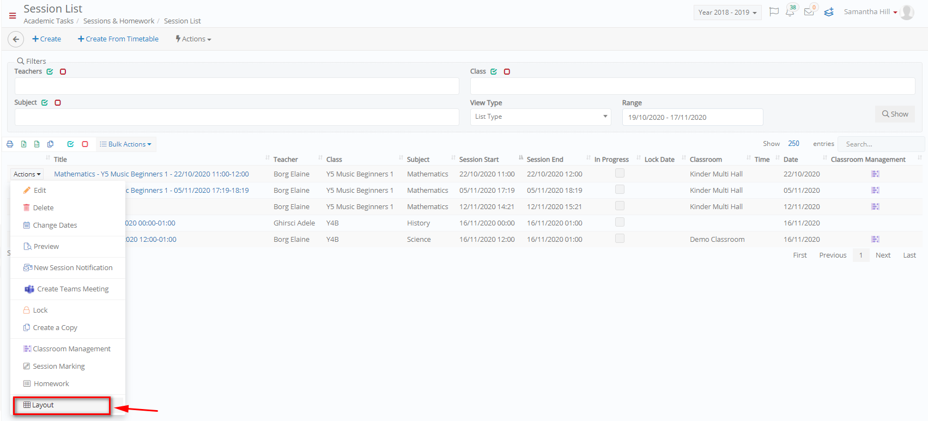Choose Classroom Management menu entry

[68, 349]
